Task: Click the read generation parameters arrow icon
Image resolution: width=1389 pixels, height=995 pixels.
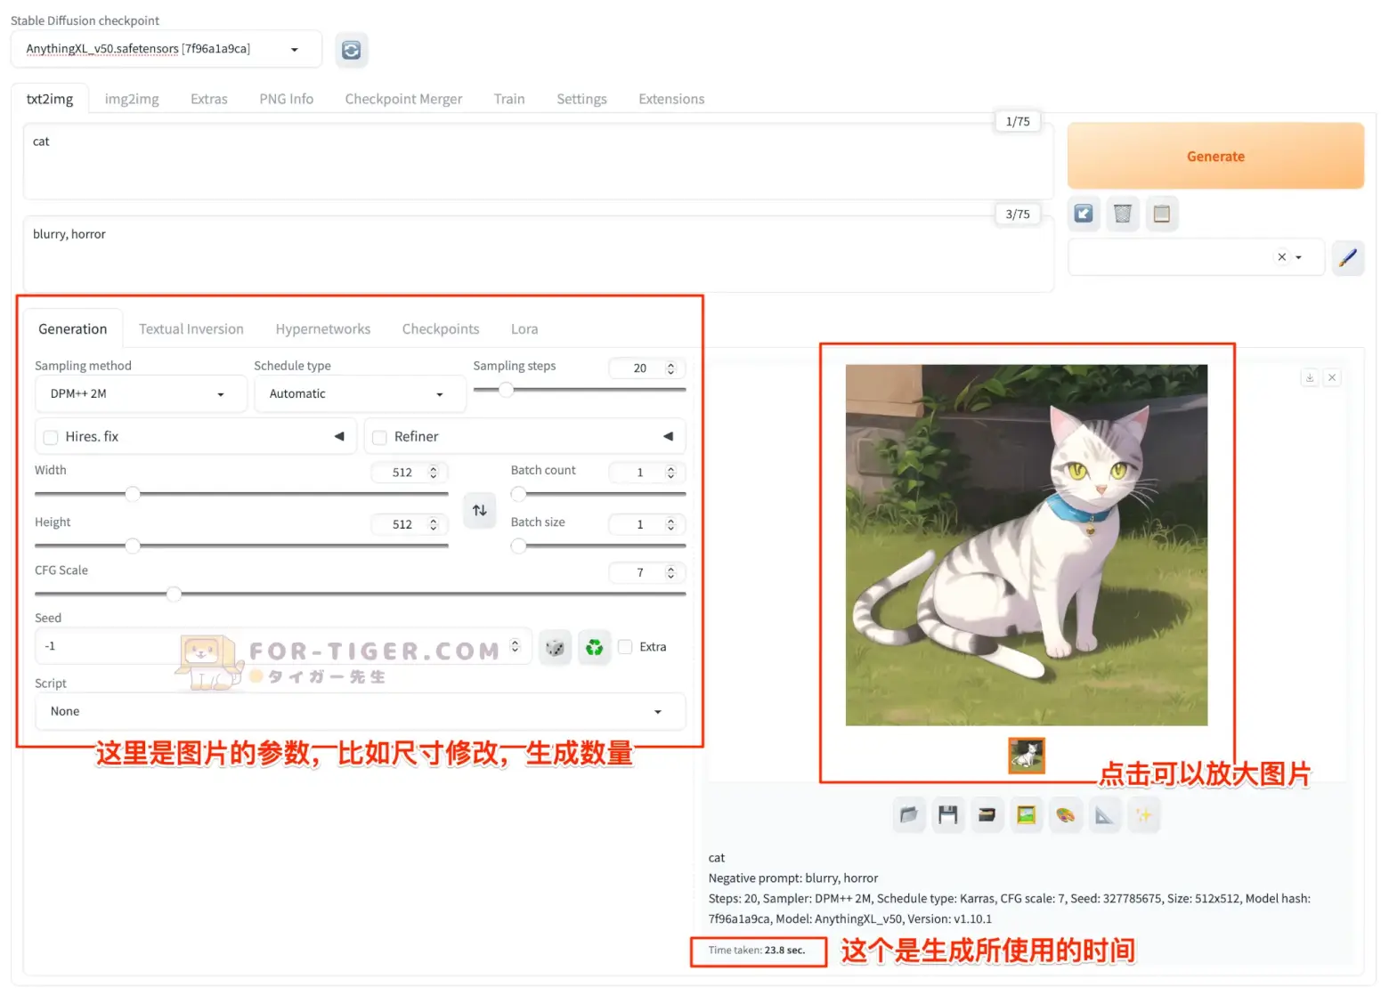Action: [x=1084, y=214]
